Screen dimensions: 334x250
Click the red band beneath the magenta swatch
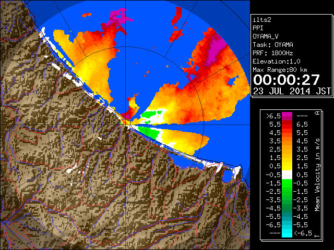point(287,124)
